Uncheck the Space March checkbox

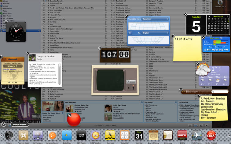pyautogui.click(x=48, y=45)
